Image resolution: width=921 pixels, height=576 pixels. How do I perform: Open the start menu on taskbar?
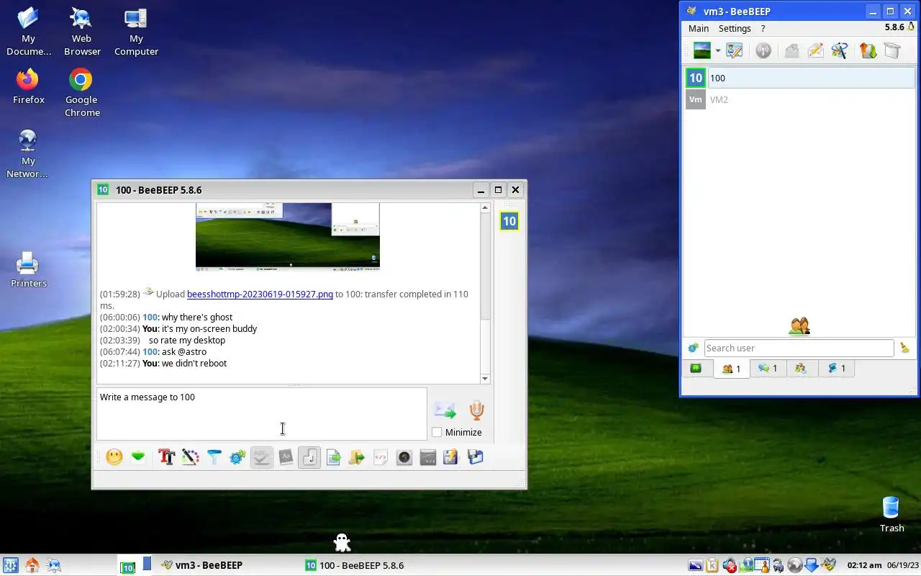pos(10,565)
